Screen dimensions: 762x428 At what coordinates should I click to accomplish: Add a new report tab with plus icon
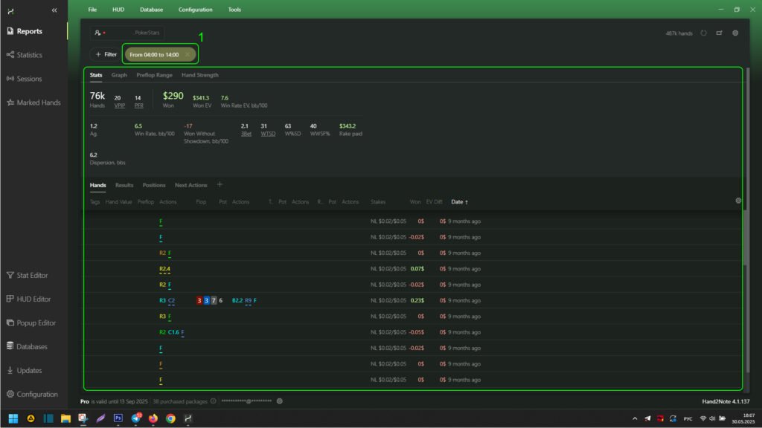click(220, 185)
